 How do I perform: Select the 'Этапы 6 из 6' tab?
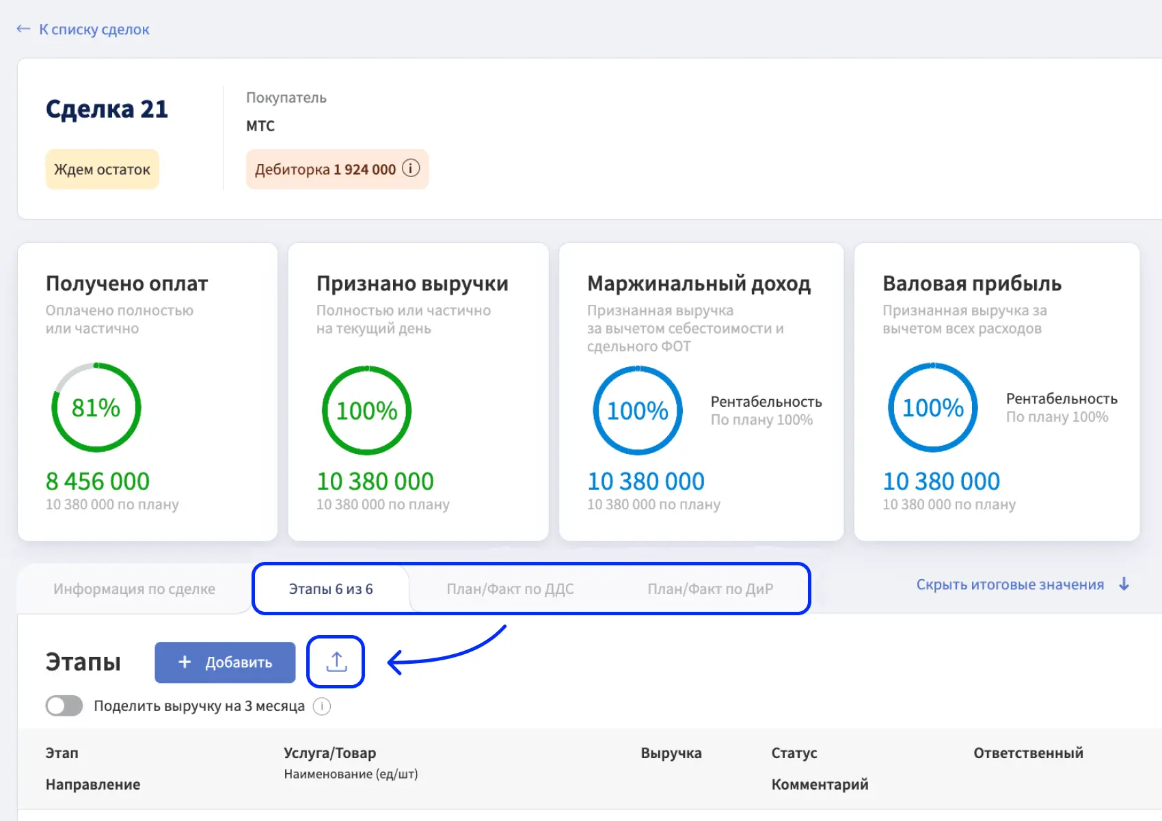click(x=331, y=589)
